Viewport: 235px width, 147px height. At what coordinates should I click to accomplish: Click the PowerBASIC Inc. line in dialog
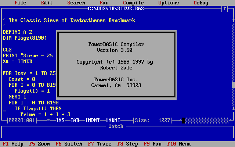(116, 79)
